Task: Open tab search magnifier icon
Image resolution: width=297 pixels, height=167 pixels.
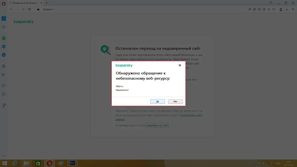Action: (271, 3)
